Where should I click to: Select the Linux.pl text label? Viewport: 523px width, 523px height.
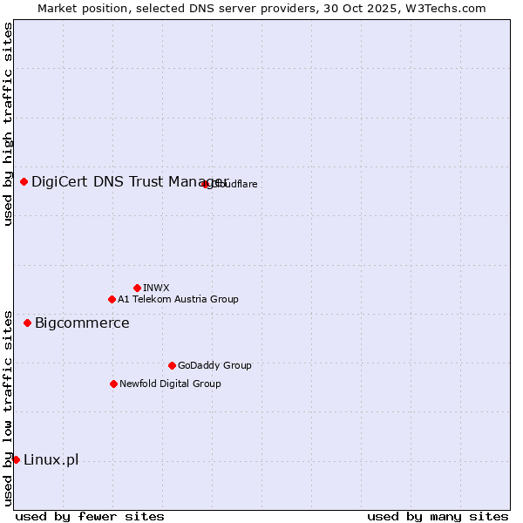click(x=51, y=460)
